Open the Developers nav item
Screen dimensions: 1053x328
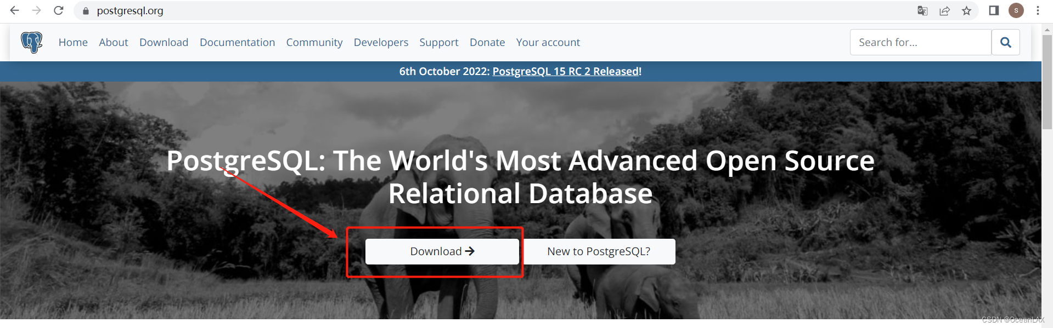pos(381,42)
